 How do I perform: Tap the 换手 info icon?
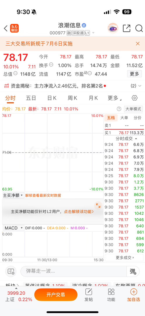51,65
